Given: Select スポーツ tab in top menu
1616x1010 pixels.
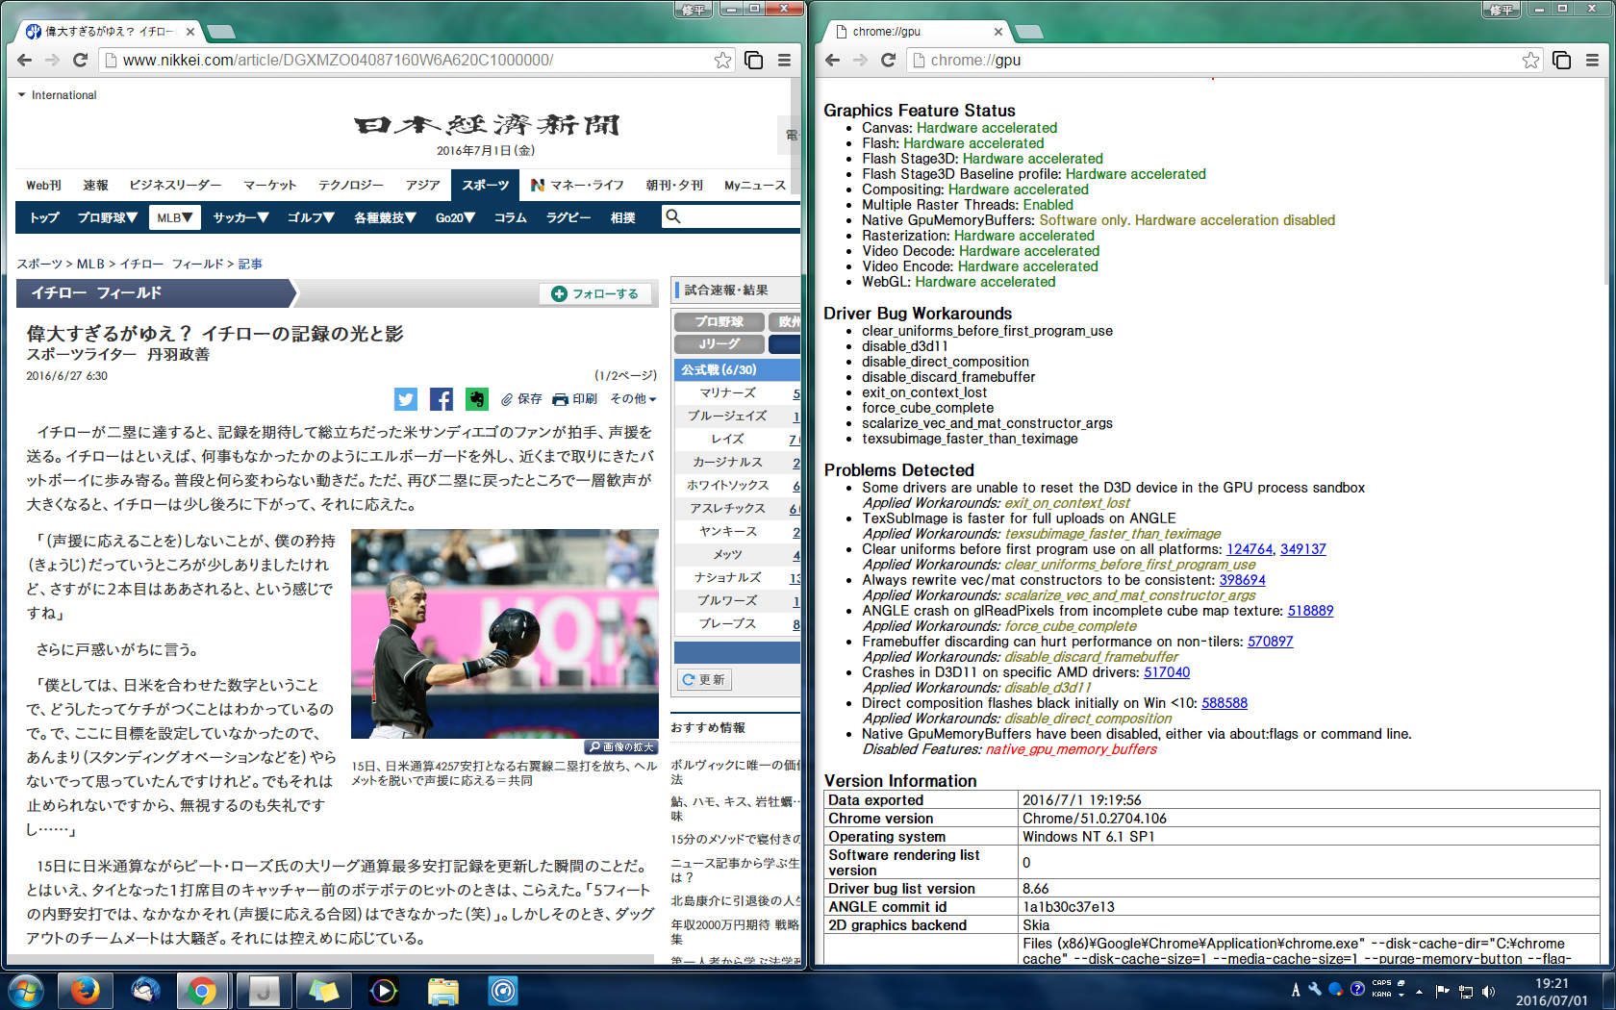Looking at the screenshot, I should (486, 185).
